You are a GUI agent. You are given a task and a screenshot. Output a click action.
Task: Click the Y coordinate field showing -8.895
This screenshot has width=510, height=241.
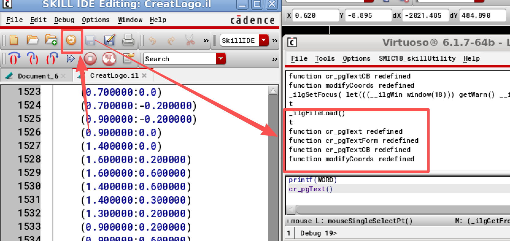[x=368, y=15]
